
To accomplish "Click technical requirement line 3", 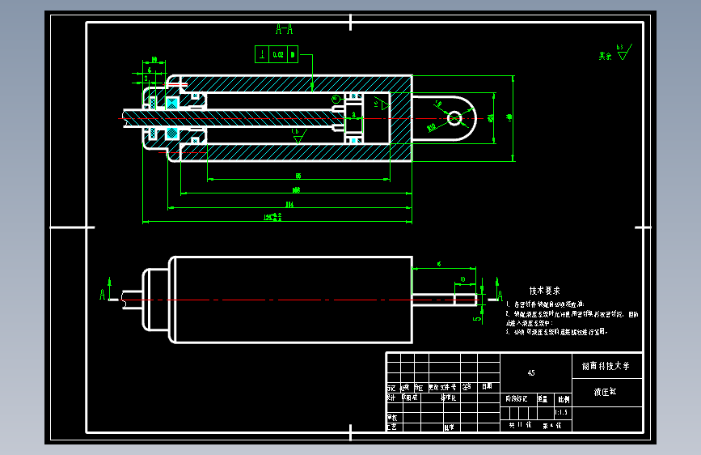I will (556, 332).
